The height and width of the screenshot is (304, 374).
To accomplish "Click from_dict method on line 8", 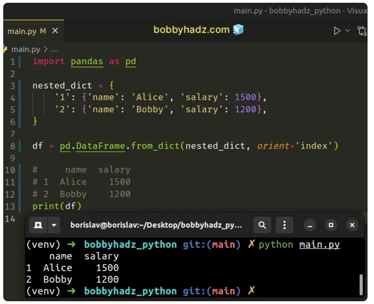I will (155, 146).
